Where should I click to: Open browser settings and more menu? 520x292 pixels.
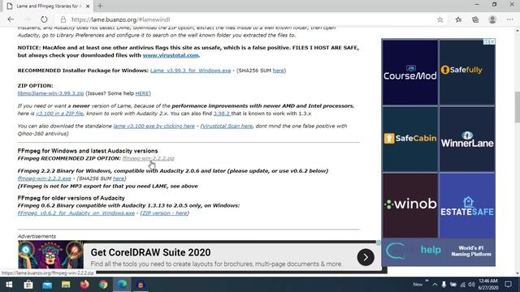pyautogui.click(x=510, y=19)
